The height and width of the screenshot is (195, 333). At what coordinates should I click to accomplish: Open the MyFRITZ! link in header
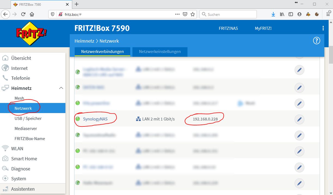(x=263, y=28)
